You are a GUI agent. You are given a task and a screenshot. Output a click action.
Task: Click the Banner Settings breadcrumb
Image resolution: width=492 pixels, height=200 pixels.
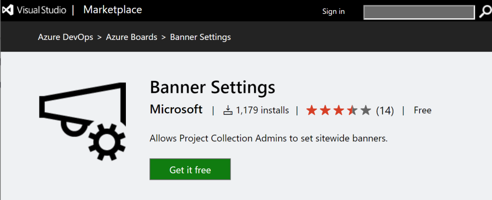[x=200, y=37]
